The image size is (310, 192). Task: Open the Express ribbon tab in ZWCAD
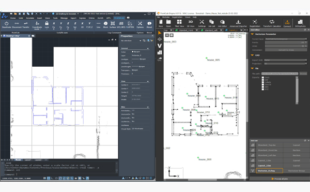pyautogui.click(x=83, y=18)
